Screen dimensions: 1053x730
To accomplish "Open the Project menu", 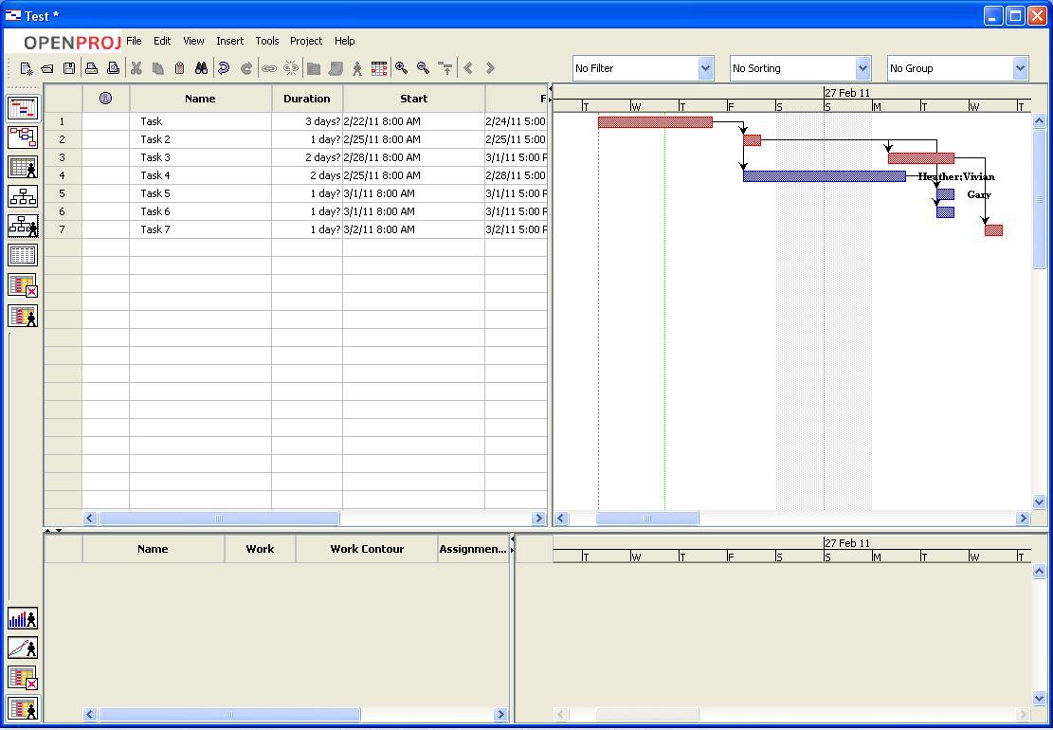I will (x=306, y=41).
